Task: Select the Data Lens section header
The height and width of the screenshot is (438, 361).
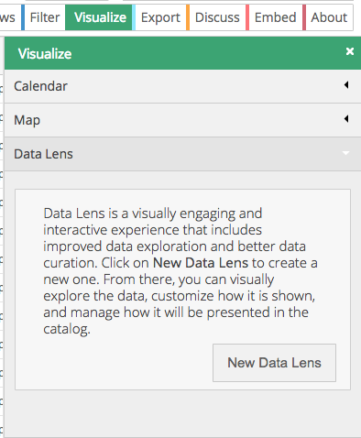Action: (182, 154)
